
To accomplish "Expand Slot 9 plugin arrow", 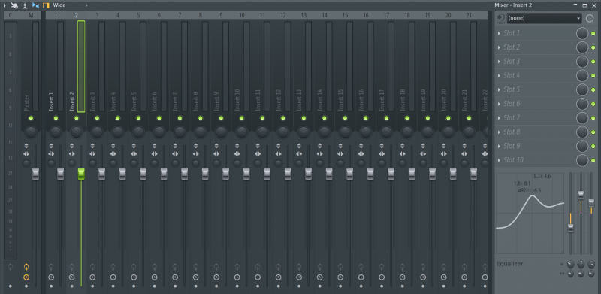I will click(x=499, y=146).
